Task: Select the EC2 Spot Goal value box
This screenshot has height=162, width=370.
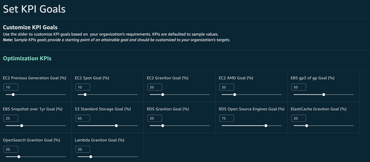Action: pos(83,87)
